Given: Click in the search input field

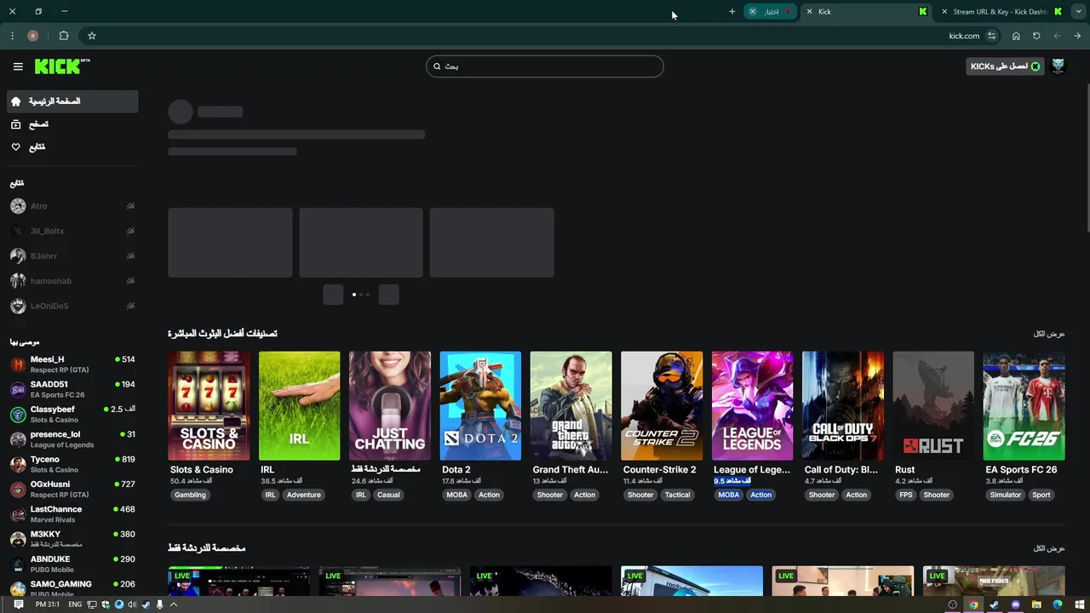Looking at the screenshot, I should point(545,66).
